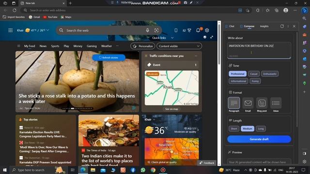Image resolution: width=310 pixels, height=174 pixels.
Task: Open the feed hamburger menu icon
Action: [x=18, y=46]
